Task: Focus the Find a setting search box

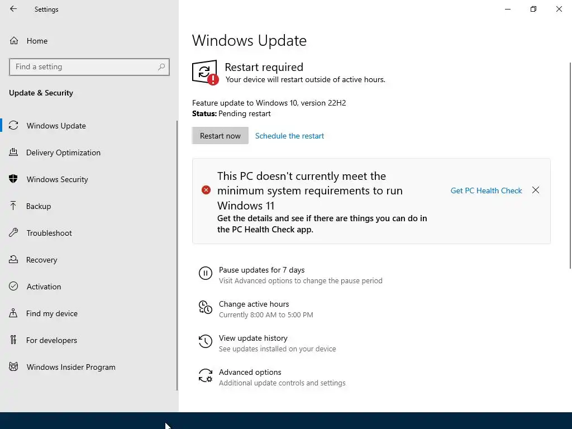Action: pyautogui.click(x=89, y=67)
